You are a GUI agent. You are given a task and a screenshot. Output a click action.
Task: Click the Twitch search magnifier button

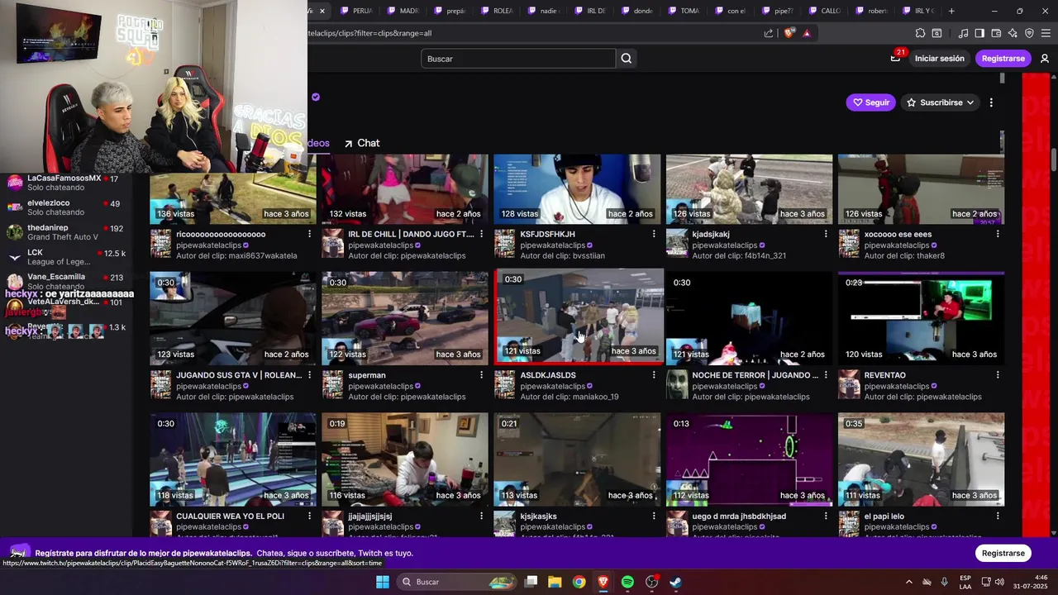(x=627, y=59)
